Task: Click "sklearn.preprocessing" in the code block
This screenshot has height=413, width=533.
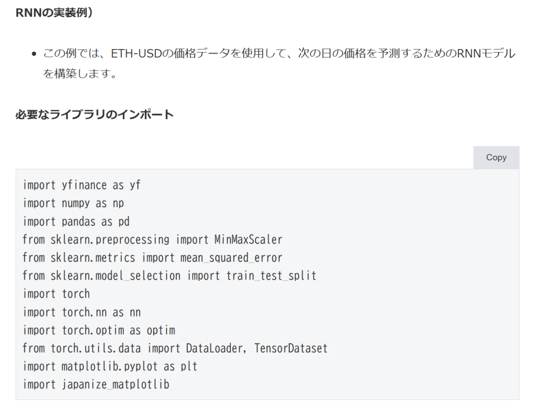Action: [110, 240]
